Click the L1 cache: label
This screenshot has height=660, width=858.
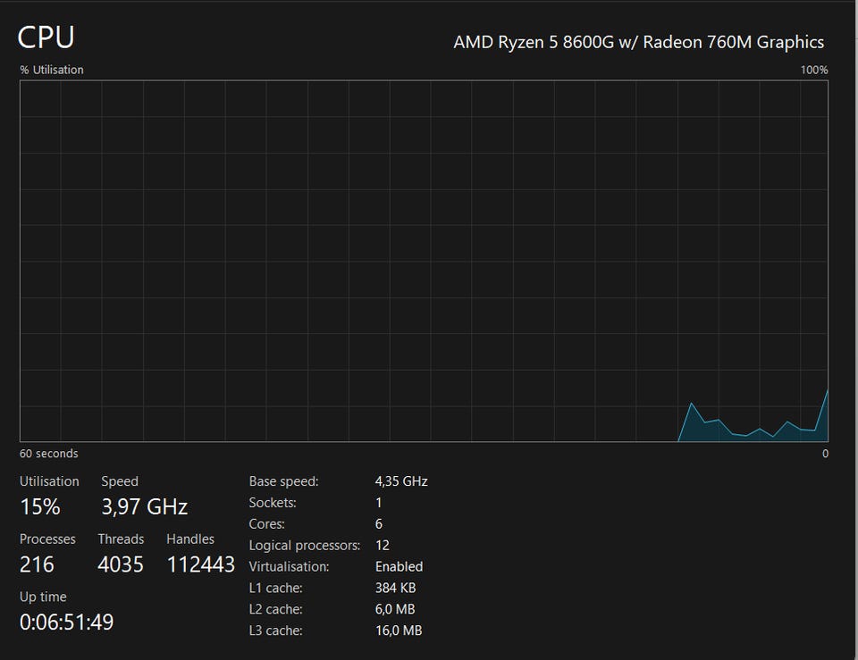pos(276,588)
